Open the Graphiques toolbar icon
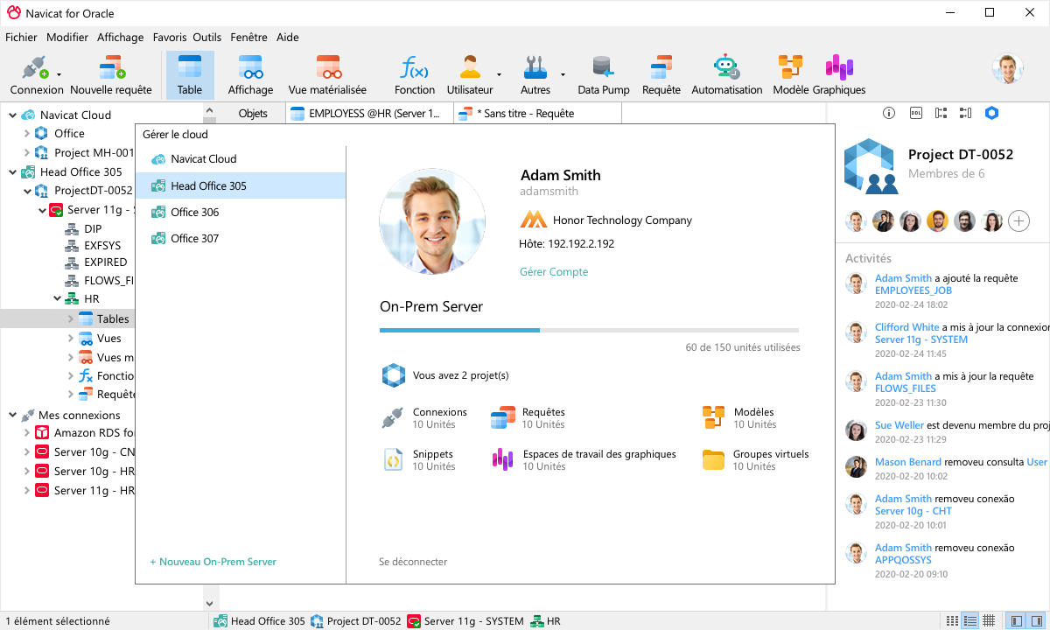 839,75
